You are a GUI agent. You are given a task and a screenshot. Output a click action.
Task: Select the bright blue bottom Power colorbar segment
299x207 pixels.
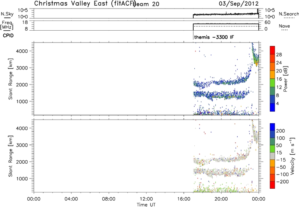[x=272, y=107]
